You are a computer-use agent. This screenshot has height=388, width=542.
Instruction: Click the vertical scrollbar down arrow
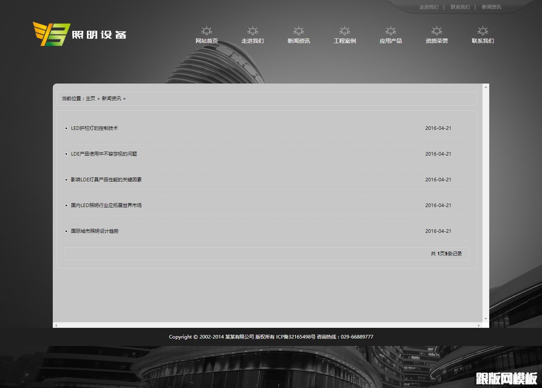[486, 319]
